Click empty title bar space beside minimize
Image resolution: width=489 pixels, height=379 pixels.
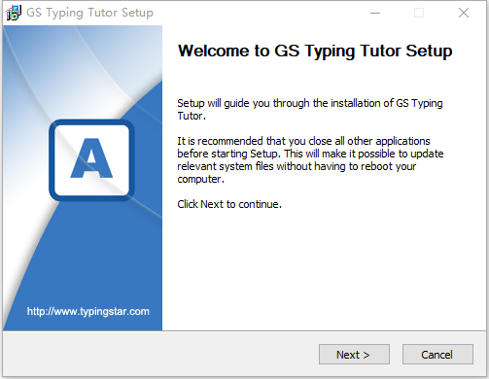point(260,13)
